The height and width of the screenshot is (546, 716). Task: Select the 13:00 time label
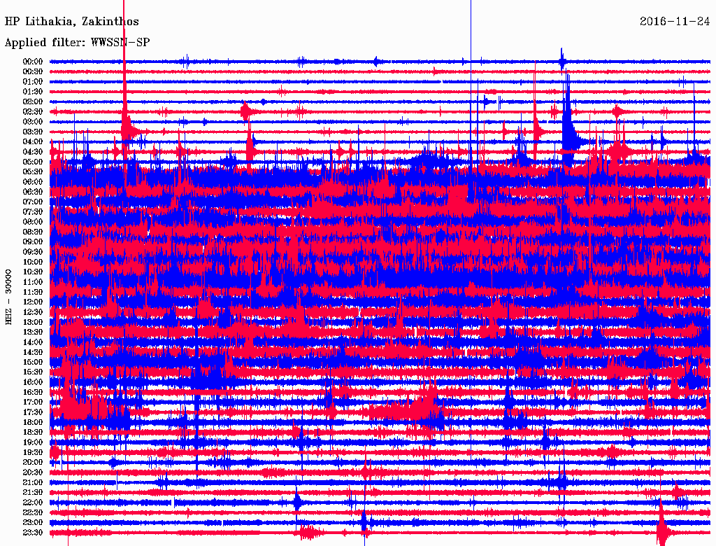(33, 323)
